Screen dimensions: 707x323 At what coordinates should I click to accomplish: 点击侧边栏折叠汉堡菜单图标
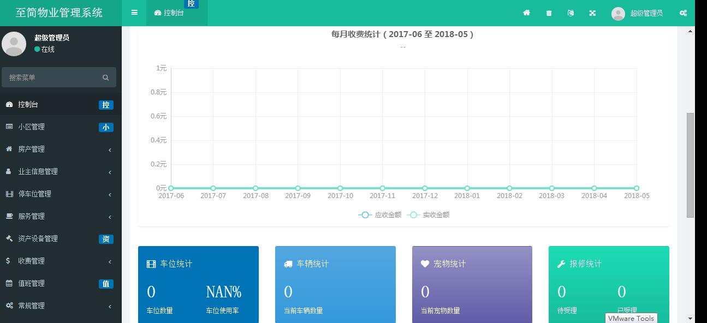pos(134,12)
